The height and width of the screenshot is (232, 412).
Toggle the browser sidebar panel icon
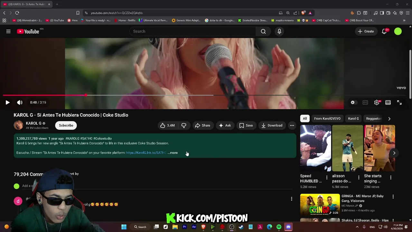(382, 13)
